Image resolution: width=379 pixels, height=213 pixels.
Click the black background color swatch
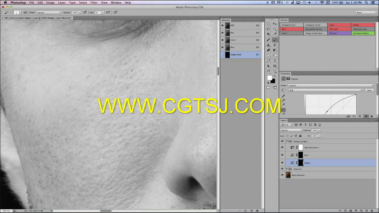pos(273,81)
